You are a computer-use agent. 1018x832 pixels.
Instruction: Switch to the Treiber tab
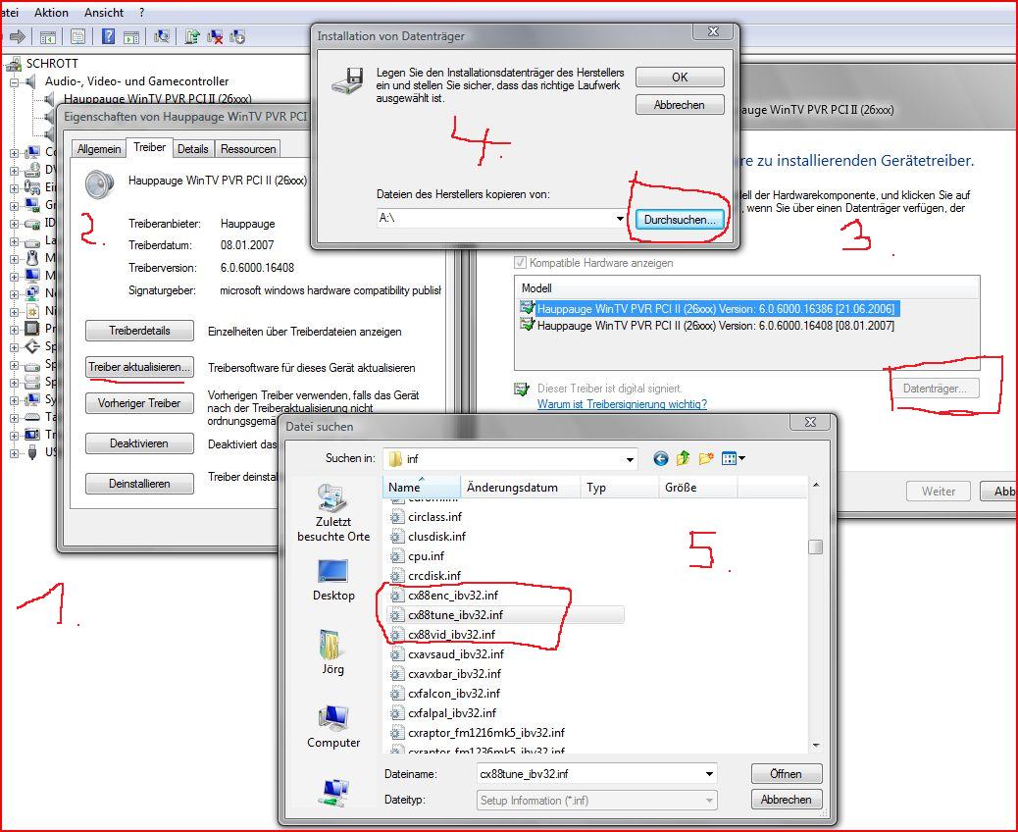pyautogui.click(x=149, y=147)
